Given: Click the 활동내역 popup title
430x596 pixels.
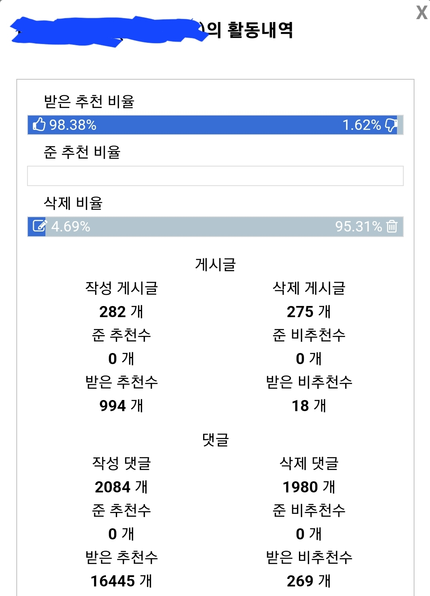Looking at the screenshot, I should (x=260, y=30).
